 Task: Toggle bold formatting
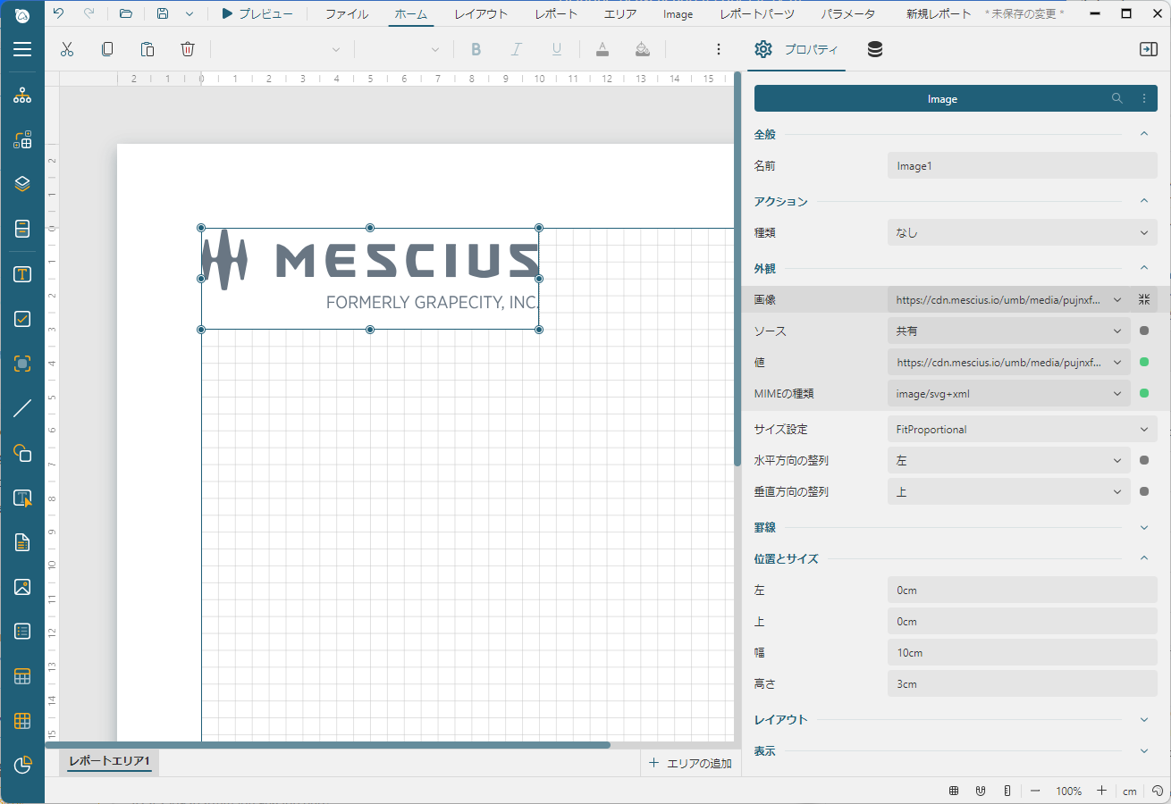tap(476, 49)
